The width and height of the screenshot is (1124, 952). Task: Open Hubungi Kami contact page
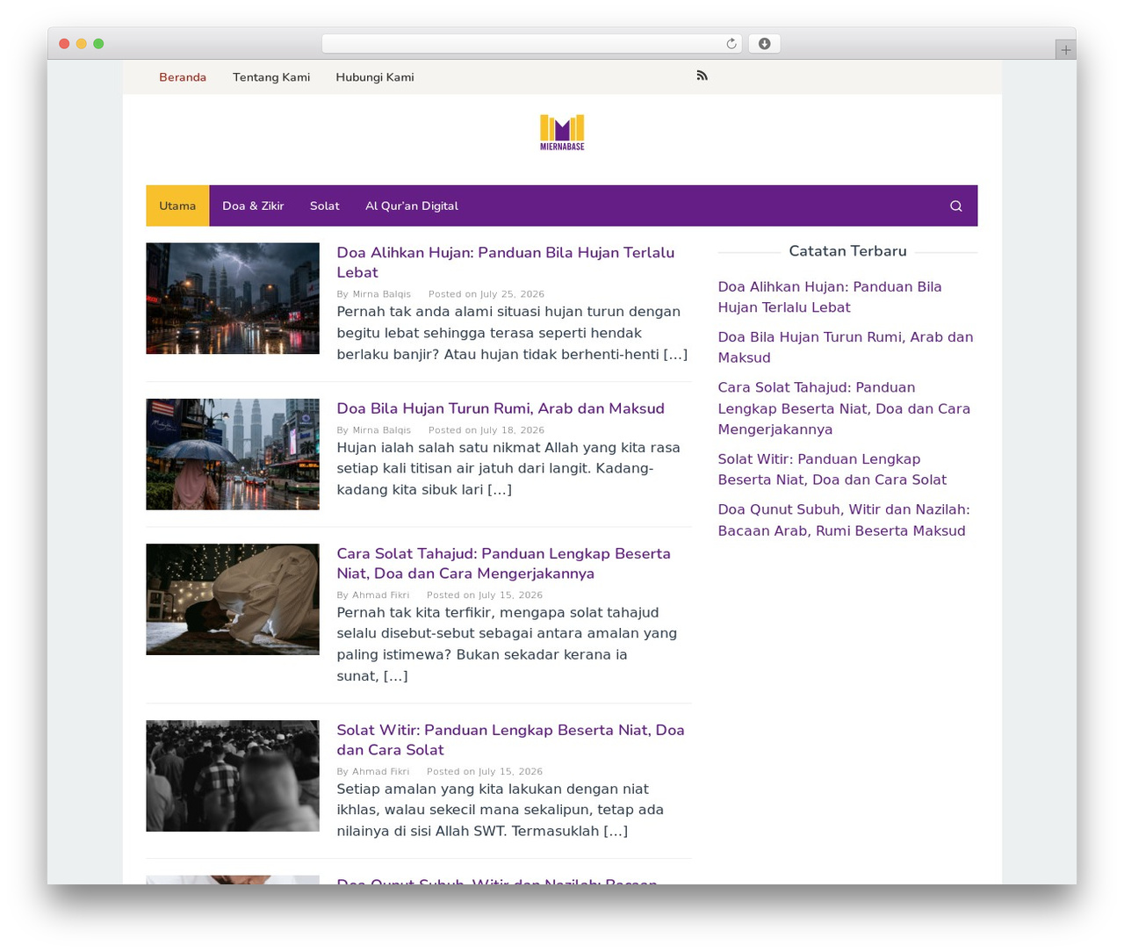(x=375, y=77)
